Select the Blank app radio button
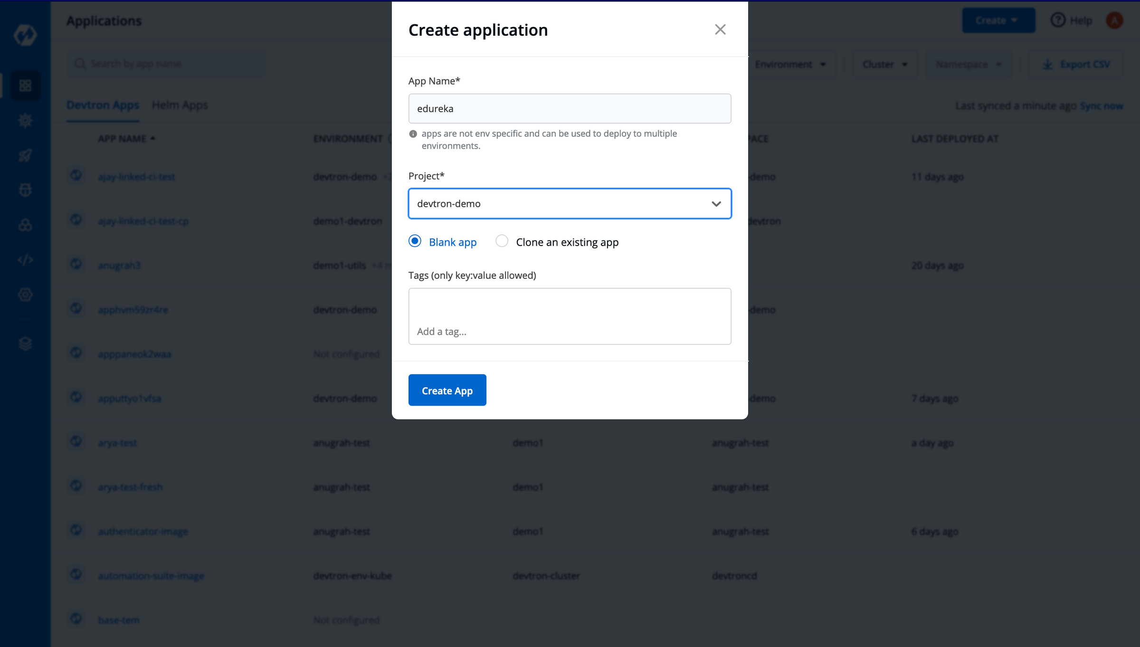The height and width of the screenshot is (647, 1140). pyautogui.click(x=415, y=241)
